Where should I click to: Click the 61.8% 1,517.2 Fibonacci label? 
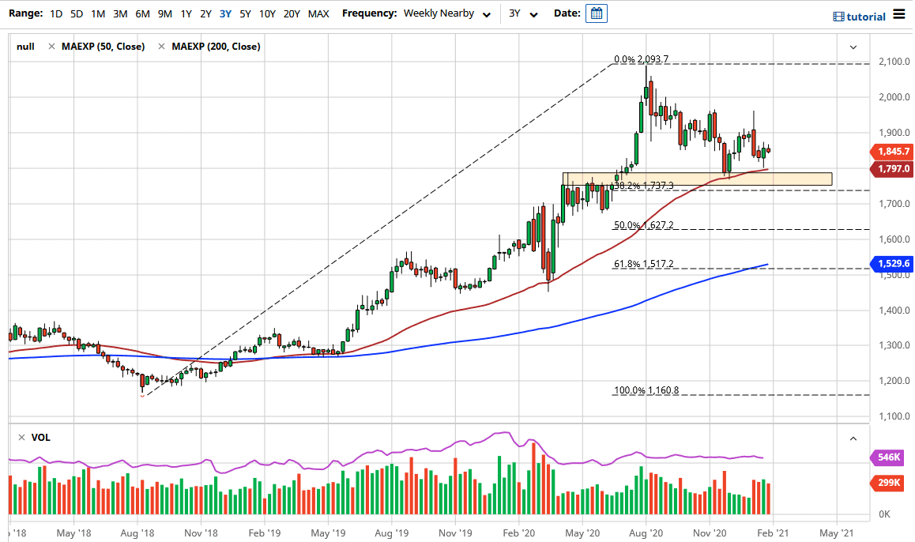[x=644, y=264]
